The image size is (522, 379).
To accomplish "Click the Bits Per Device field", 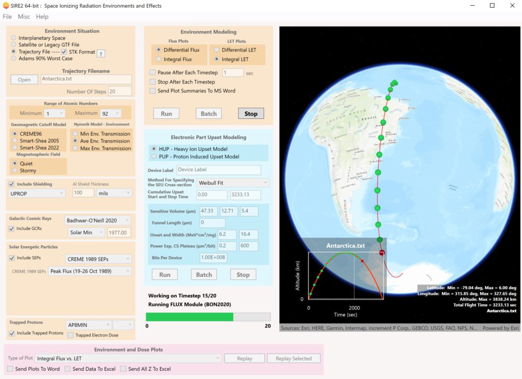I will click(x=214, y=258).
